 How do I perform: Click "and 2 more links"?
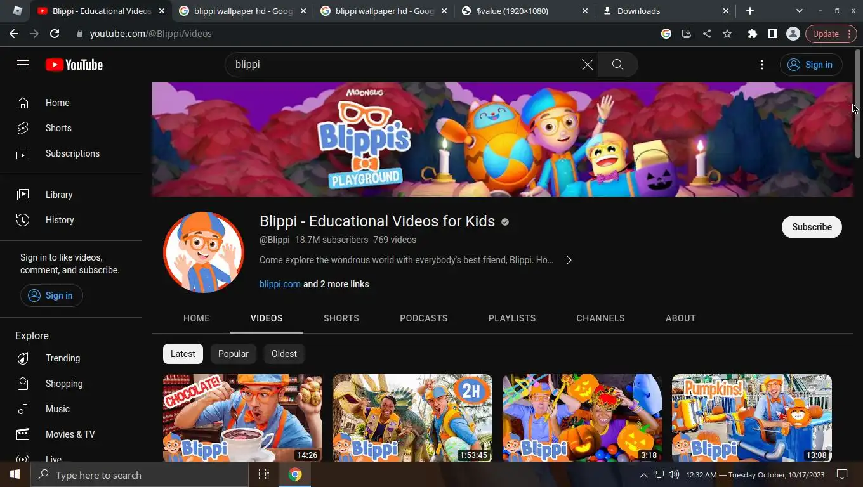pyautogui.click(x=336, y=284)
